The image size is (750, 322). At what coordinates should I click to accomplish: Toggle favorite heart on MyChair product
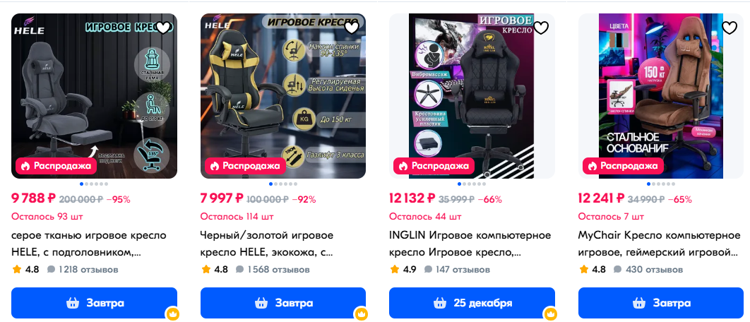point(730,28)
